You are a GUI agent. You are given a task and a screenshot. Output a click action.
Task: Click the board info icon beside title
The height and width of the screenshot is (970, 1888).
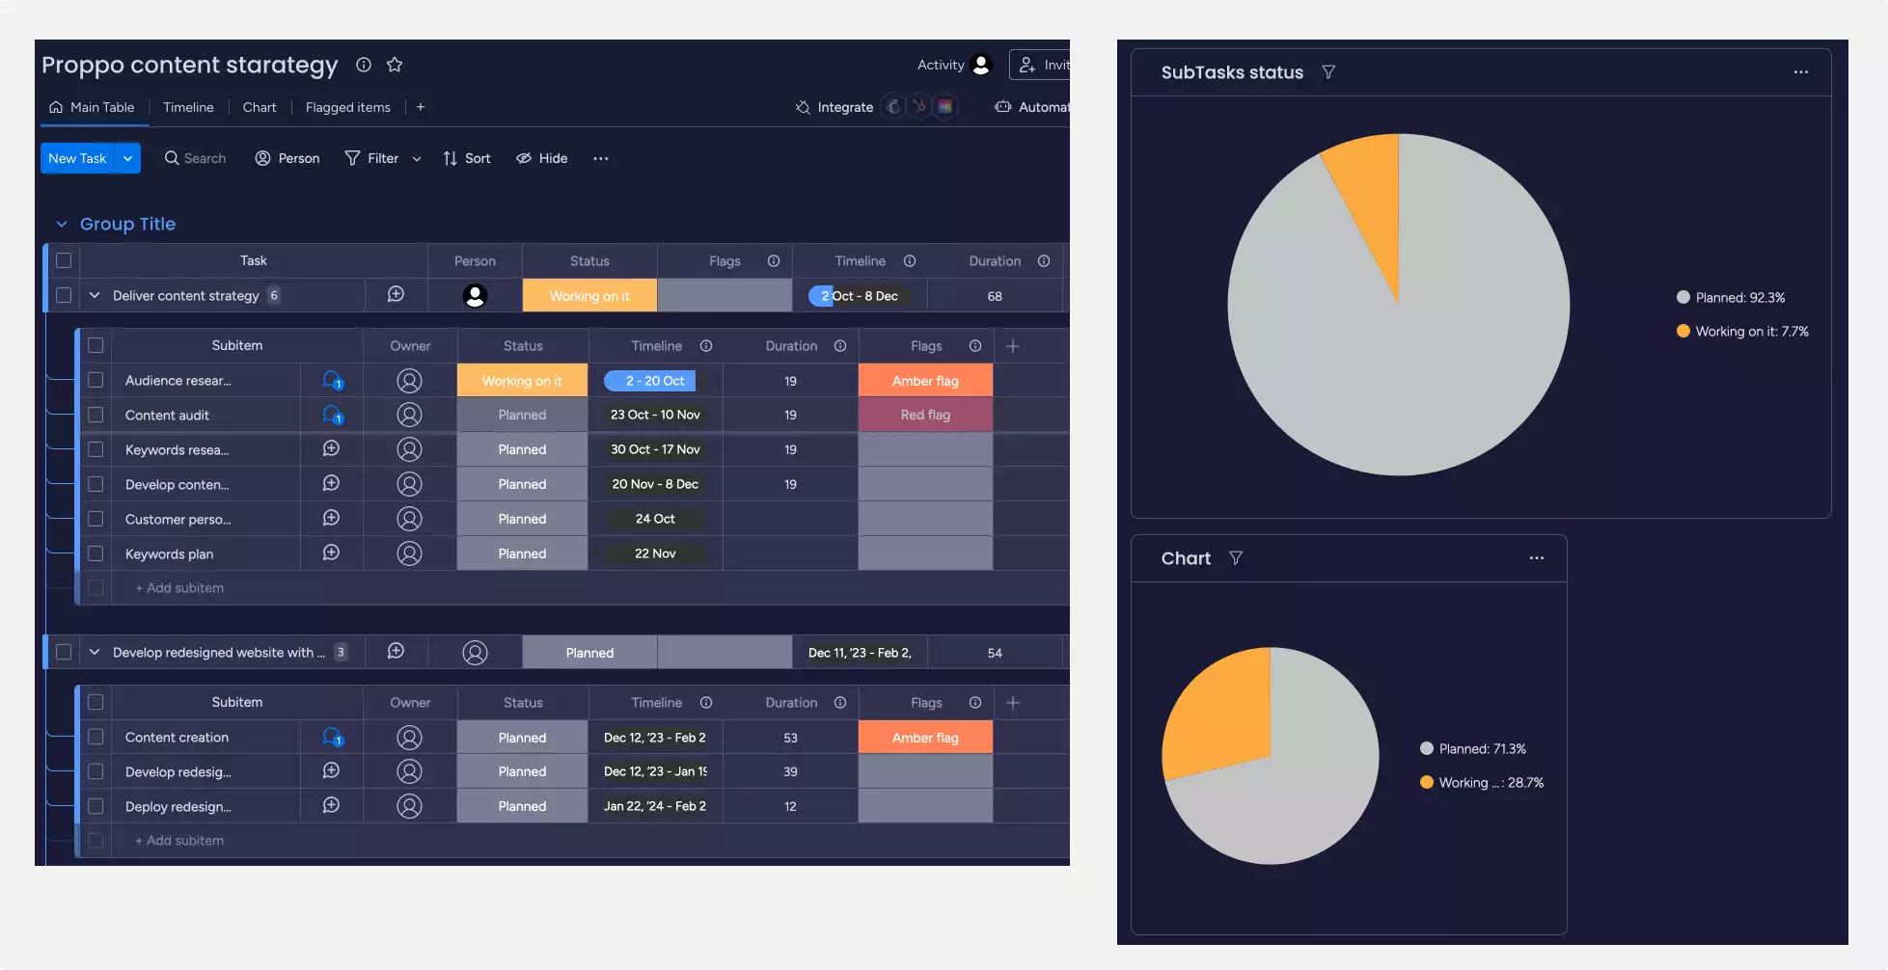pos(364,65)
